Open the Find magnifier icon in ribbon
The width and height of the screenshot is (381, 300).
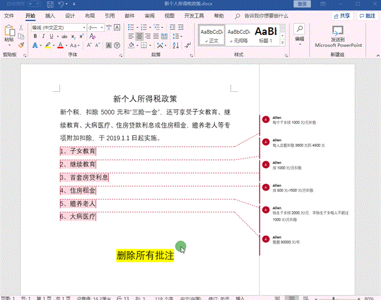tap(299, 29)
